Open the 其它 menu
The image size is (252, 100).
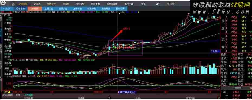point(158,4)
